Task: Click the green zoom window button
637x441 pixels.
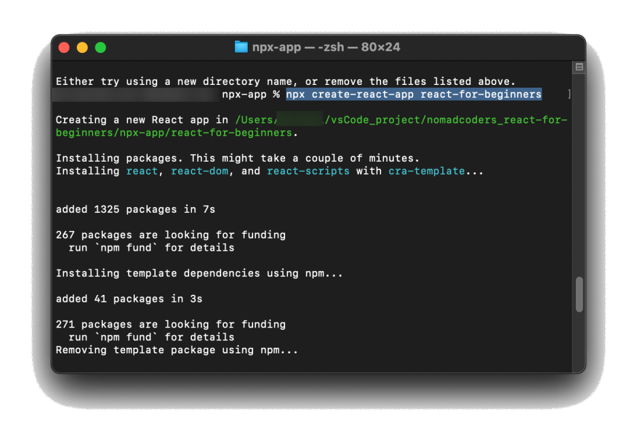Action: (101, 48)
